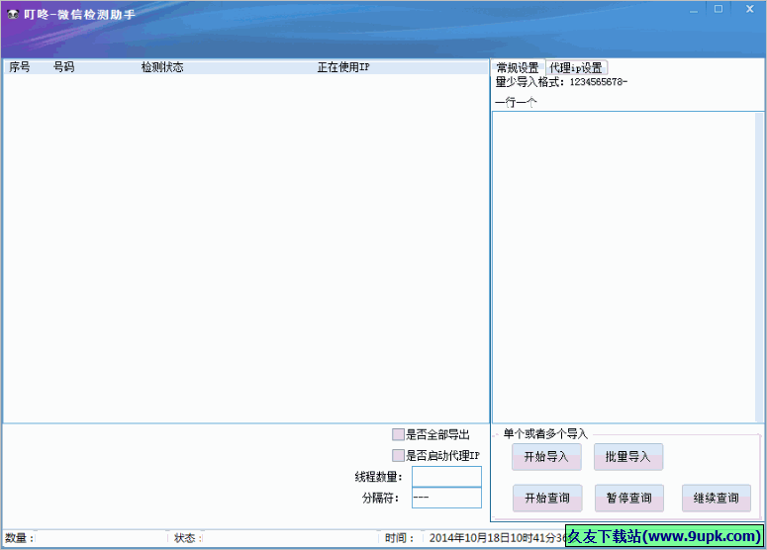Viewport: 767px width, 550px height.
Task: Pause the query with 暂停查询
Action: click(629, 498)
